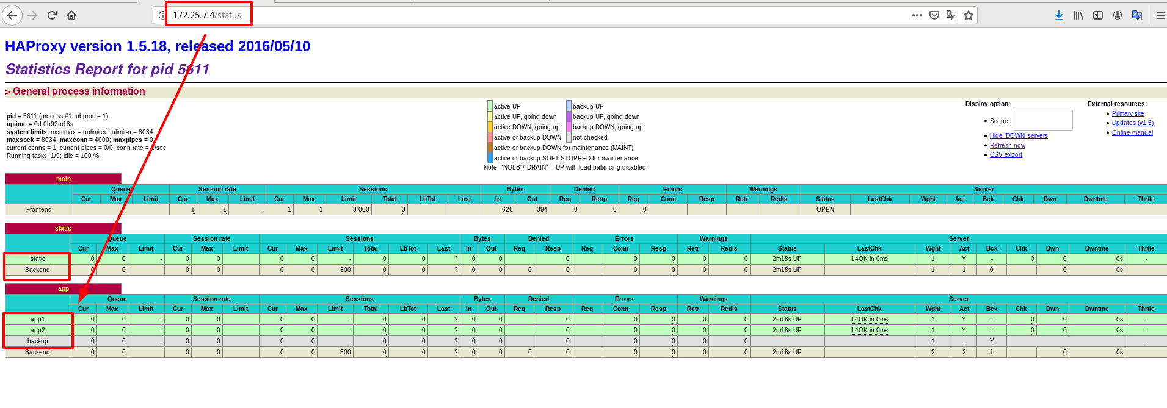Click the 'backup DOWN, going up' legend text
The height and width of the screenshot is (408, 1167).
[608, 127]
